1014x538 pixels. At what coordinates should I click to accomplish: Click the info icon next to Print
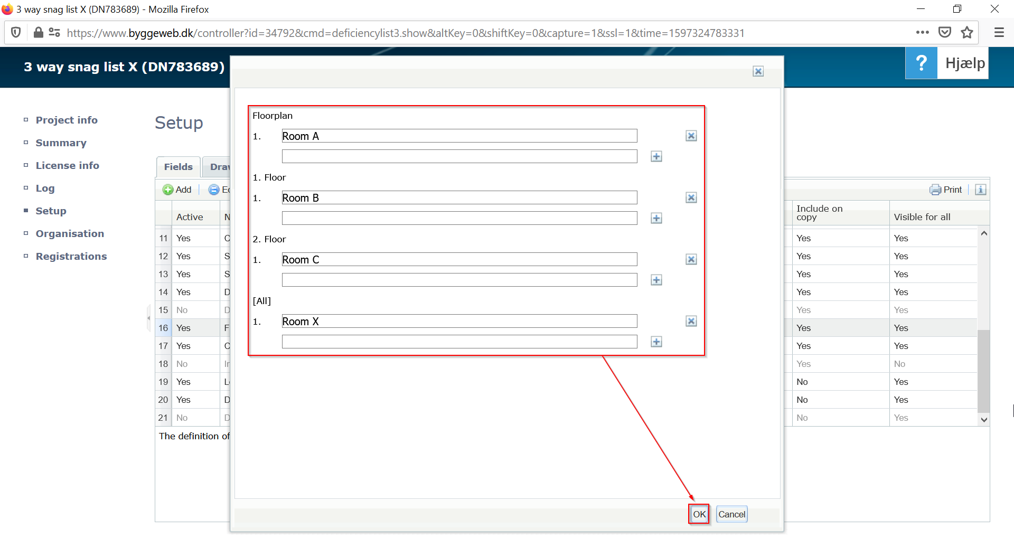(x=980, y=190)
